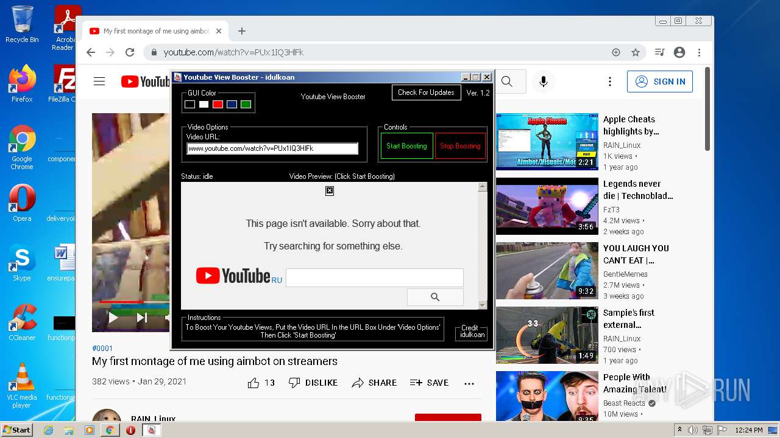780x438 pixels.
Task: Close the YouTube montage tab
Action: click(x=219, y=31)
